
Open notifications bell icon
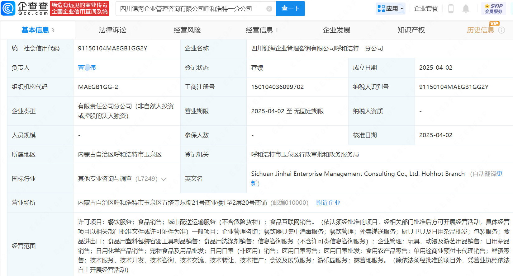point(466,9)
